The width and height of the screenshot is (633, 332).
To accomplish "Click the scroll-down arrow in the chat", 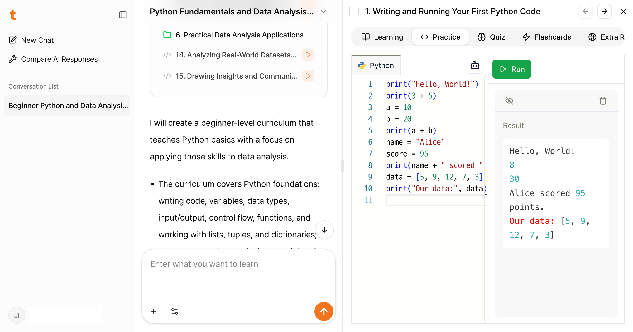I will pyautogui.click(x=324, y=230).
